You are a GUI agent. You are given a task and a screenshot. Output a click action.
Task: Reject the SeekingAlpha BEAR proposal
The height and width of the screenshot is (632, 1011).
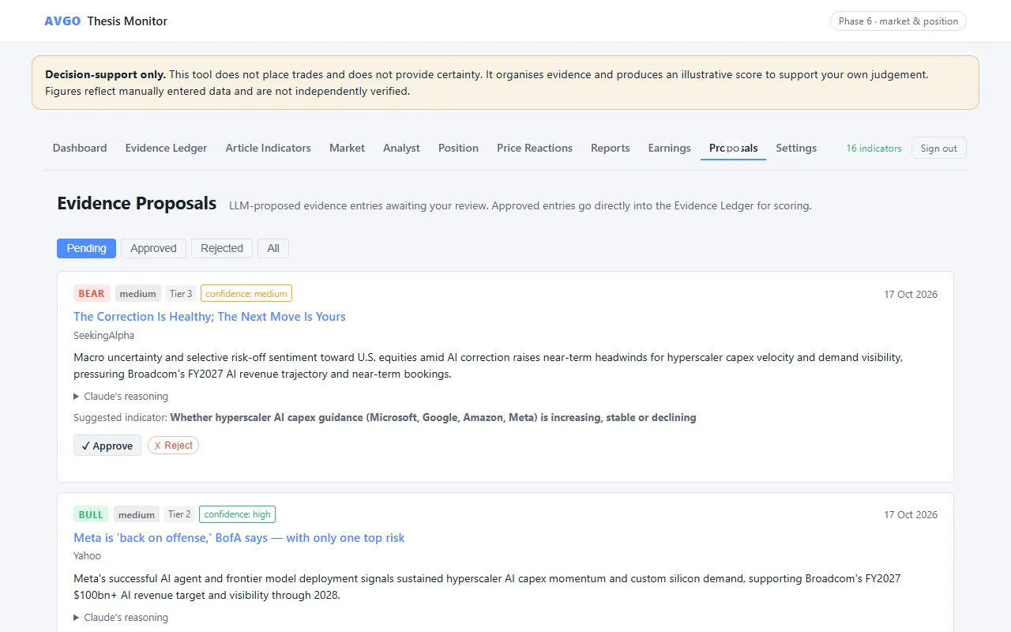click(173, 446)
